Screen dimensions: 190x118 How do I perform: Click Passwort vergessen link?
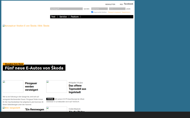(115, 12)
